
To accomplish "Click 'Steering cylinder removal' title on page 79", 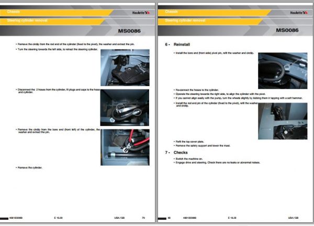I will point(27,20).
